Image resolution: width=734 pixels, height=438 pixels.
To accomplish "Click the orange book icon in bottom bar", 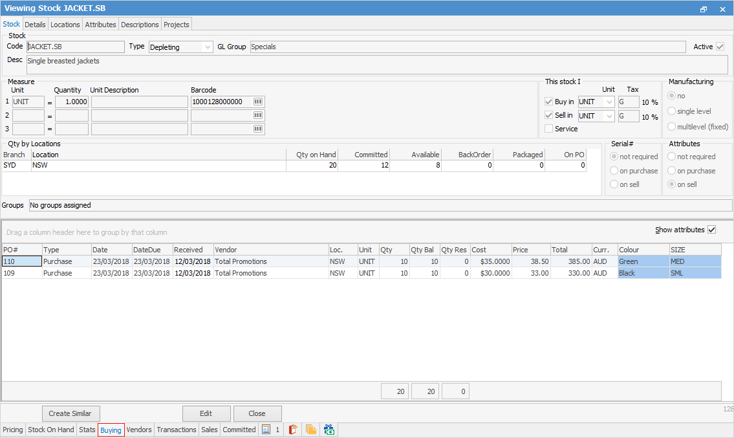I will [x=293, y=430].
